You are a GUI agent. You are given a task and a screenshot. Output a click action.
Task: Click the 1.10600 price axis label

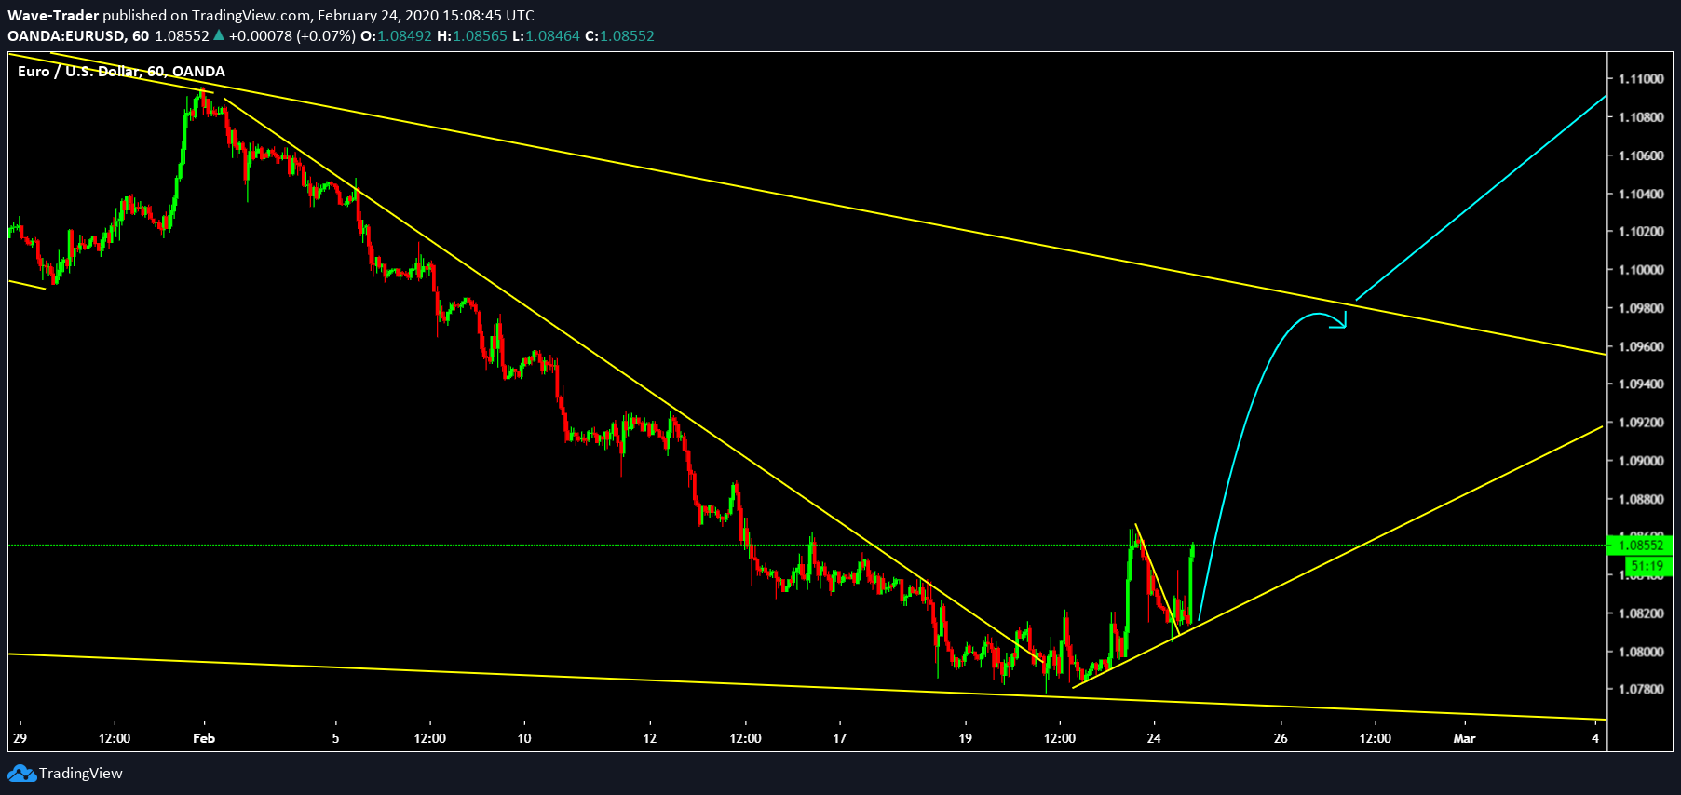click(1641, 155)
